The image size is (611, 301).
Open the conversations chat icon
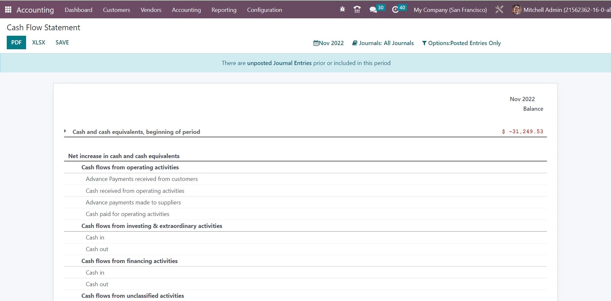tap(373, 10)
